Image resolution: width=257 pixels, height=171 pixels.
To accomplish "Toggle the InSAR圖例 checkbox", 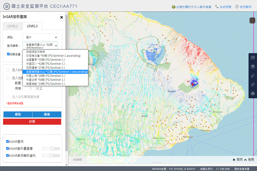I will (x=8, y=142).
